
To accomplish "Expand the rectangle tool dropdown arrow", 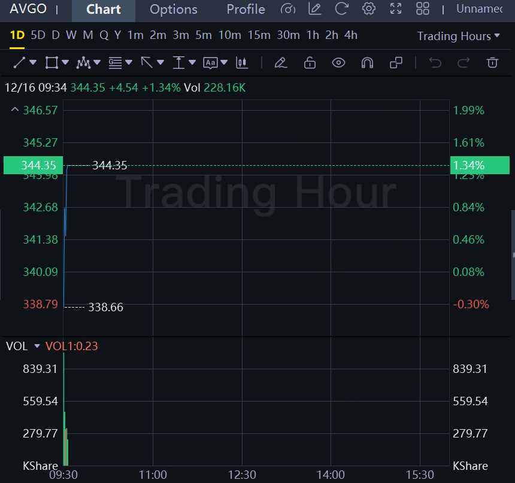I will pos(65,62).
